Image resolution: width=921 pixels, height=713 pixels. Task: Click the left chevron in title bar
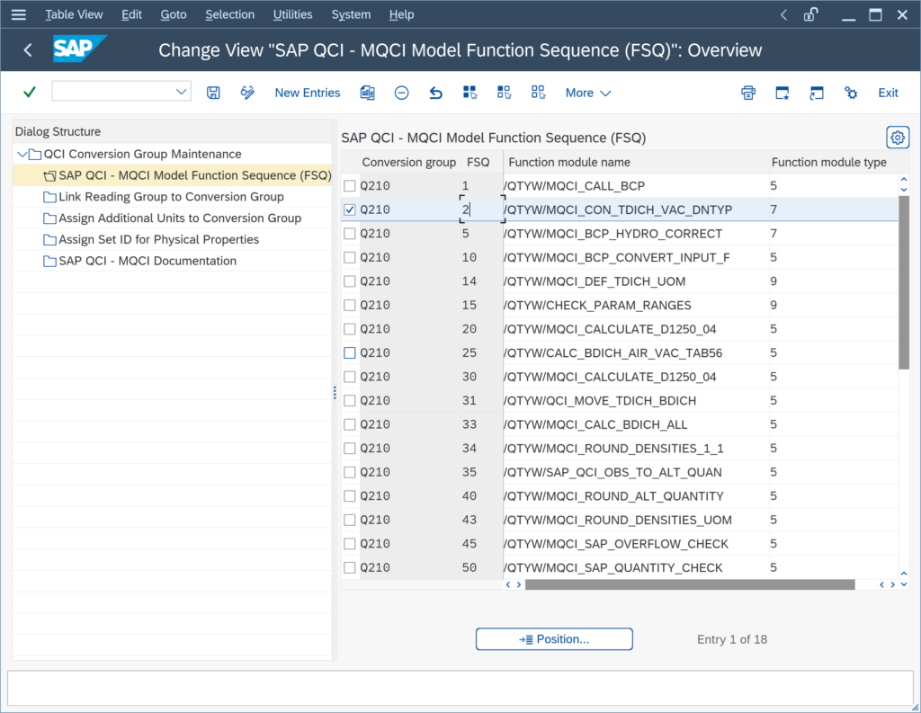783,14
